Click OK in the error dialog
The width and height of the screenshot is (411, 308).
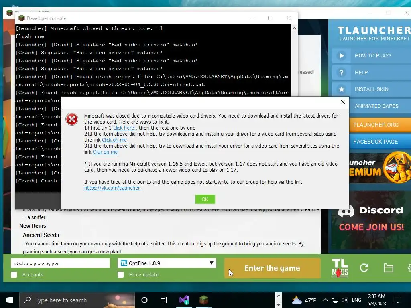pos(205,199)
